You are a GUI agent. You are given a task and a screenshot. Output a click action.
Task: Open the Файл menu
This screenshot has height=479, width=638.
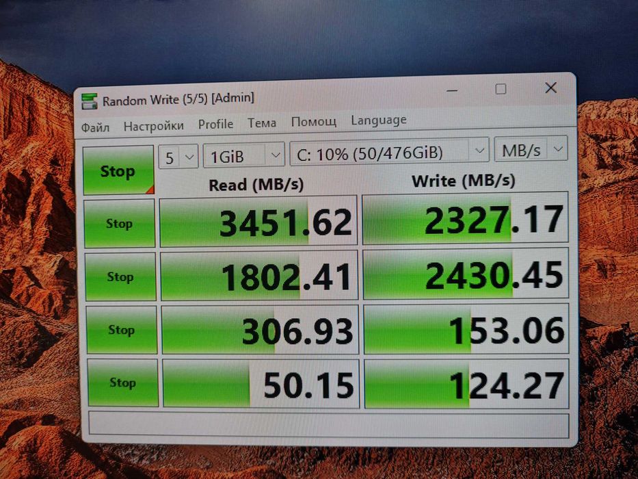coord(95,127)
